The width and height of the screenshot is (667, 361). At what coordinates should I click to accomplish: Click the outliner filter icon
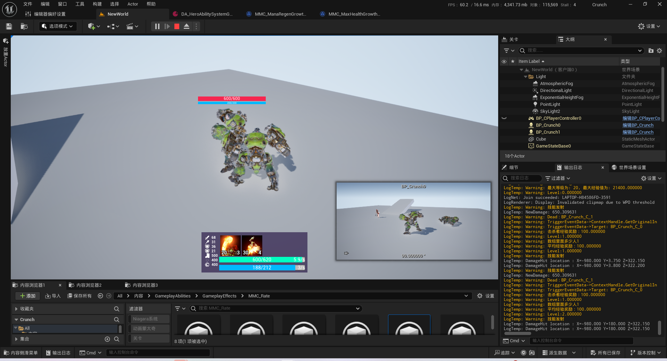point(509,51)
